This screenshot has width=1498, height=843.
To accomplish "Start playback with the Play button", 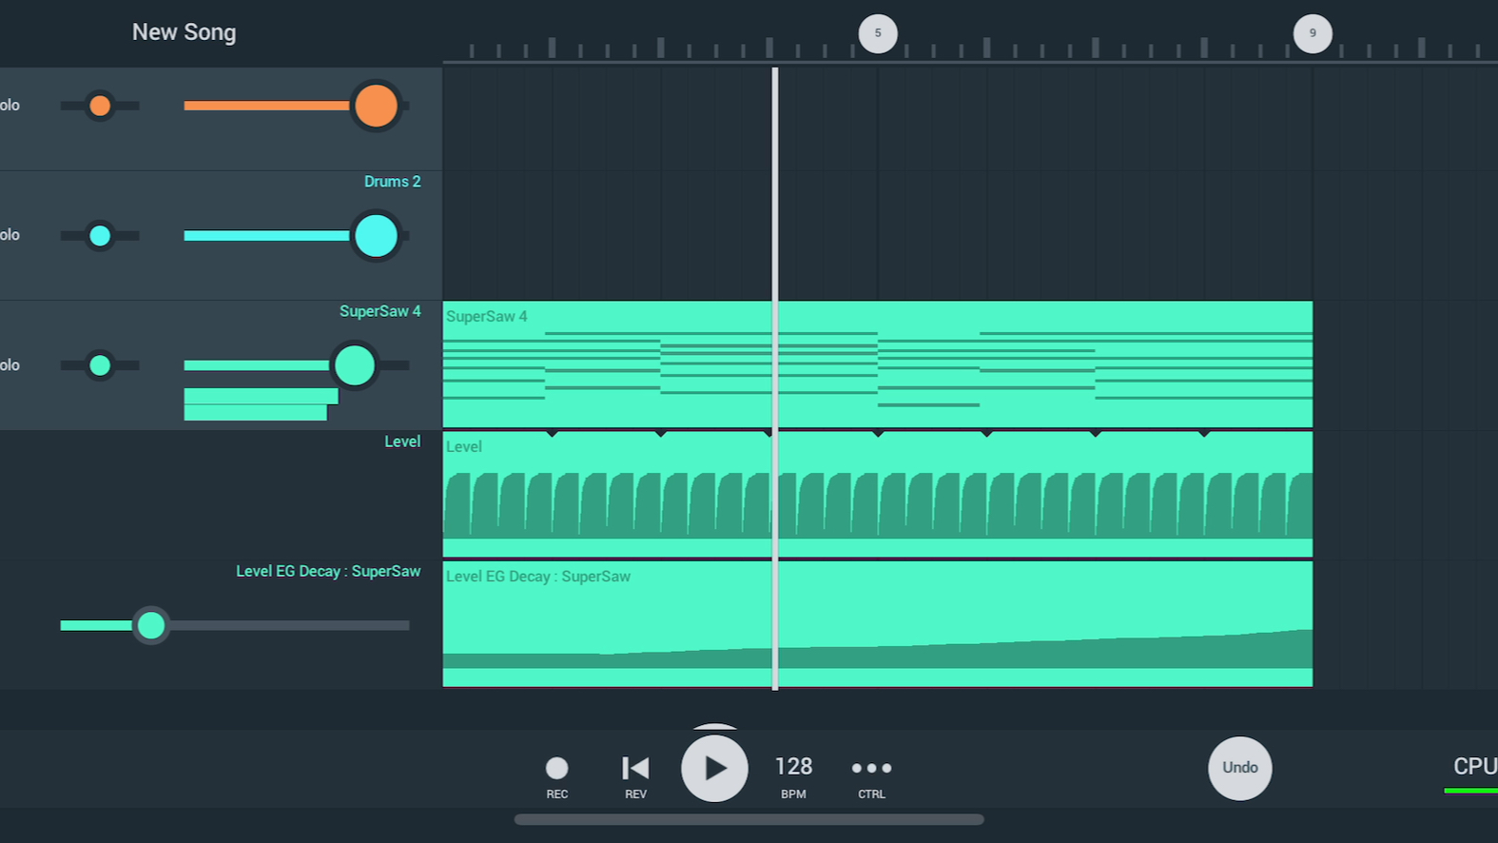I will (714, 768).
